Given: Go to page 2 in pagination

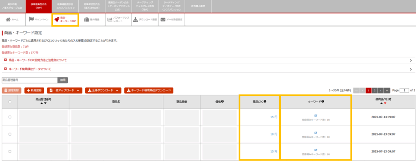Looking at the screenshot, I should click(x=375, y=91).
